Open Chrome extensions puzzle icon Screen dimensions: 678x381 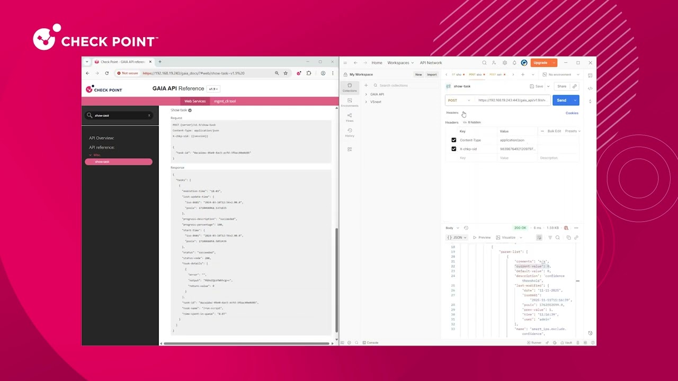click(309, 73)
